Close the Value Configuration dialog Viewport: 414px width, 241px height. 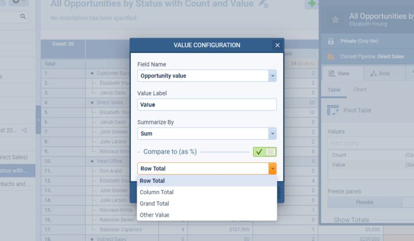(x=277, y=45)
